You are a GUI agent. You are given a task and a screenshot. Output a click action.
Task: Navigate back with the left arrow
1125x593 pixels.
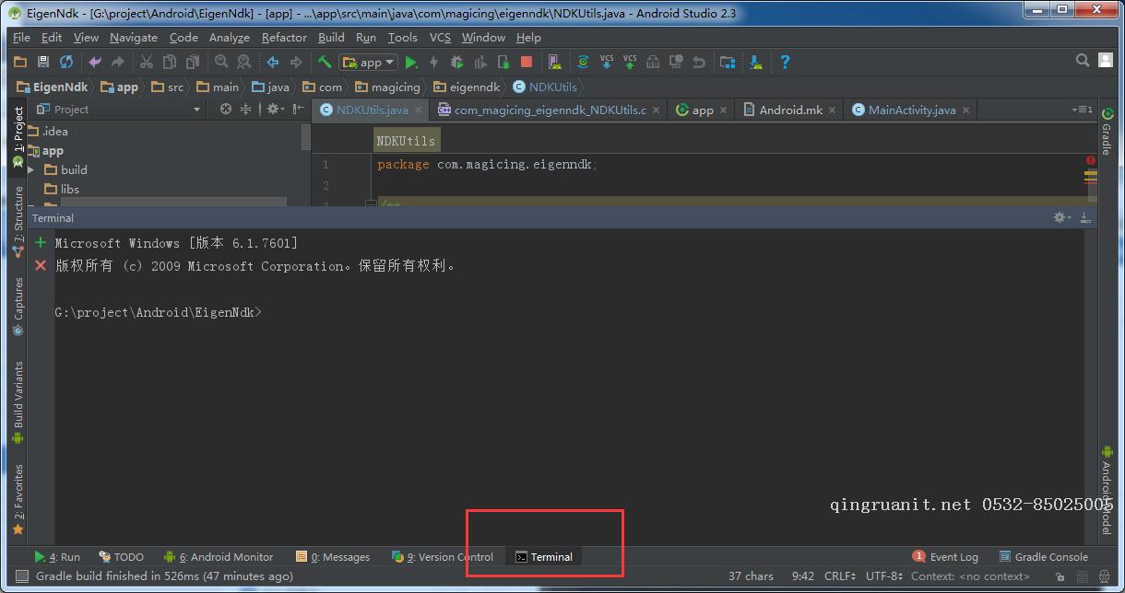point(273,62)
